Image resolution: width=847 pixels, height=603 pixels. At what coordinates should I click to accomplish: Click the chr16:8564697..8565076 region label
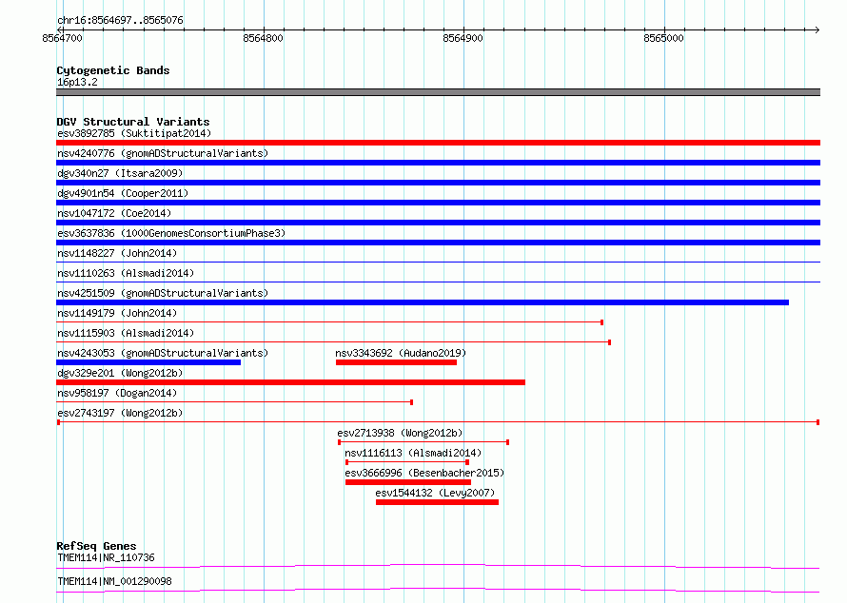tap(120, 20)
